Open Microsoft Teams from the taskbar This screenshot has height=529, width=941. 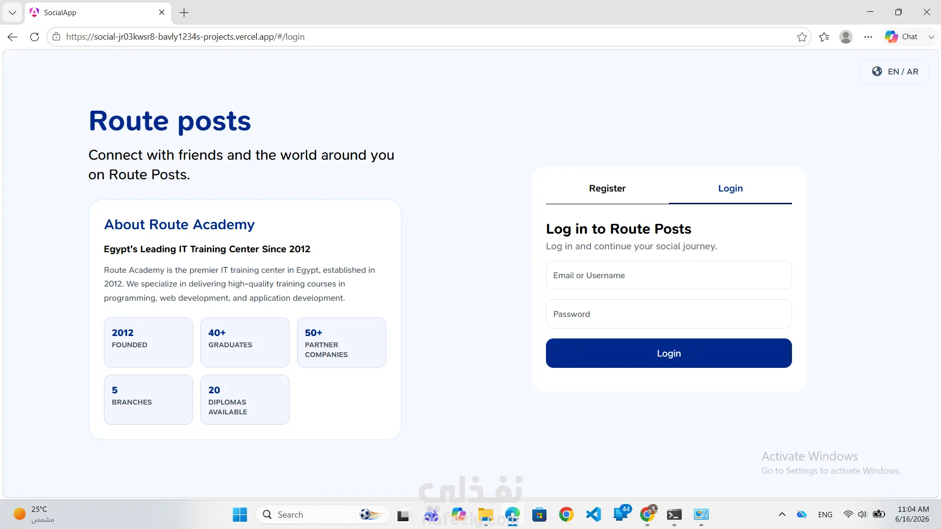431,514
